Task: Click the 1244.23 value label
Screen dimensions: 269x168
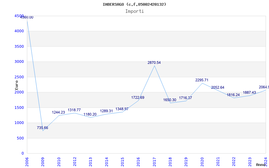Action: (58, 113)
